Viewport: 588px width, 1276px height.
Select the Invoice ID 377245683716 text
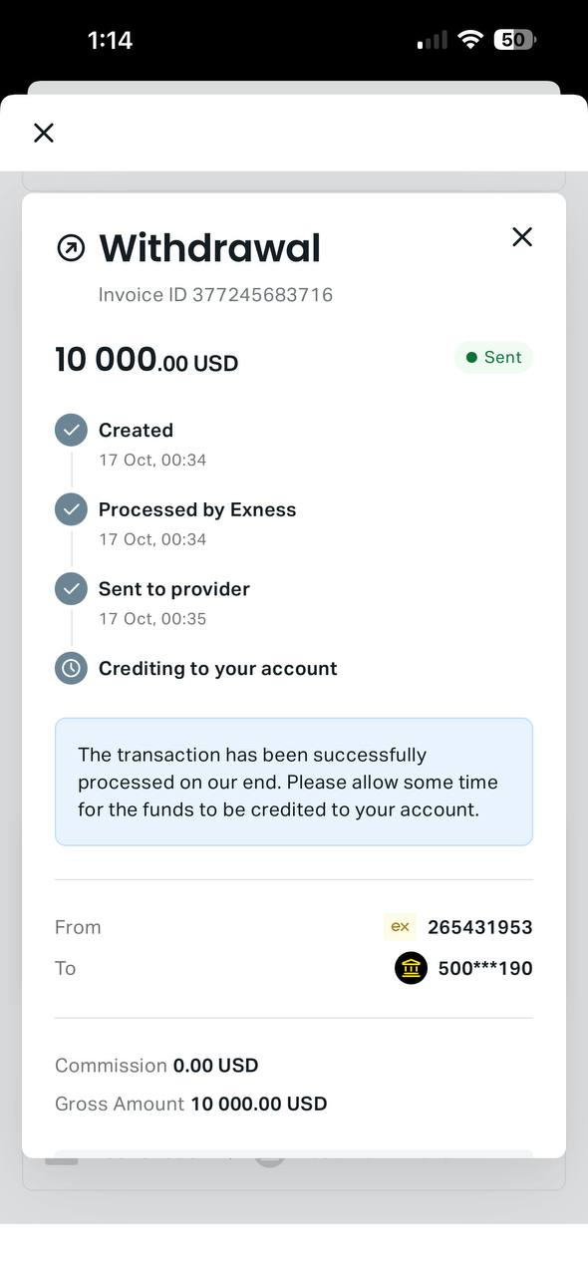215,295
